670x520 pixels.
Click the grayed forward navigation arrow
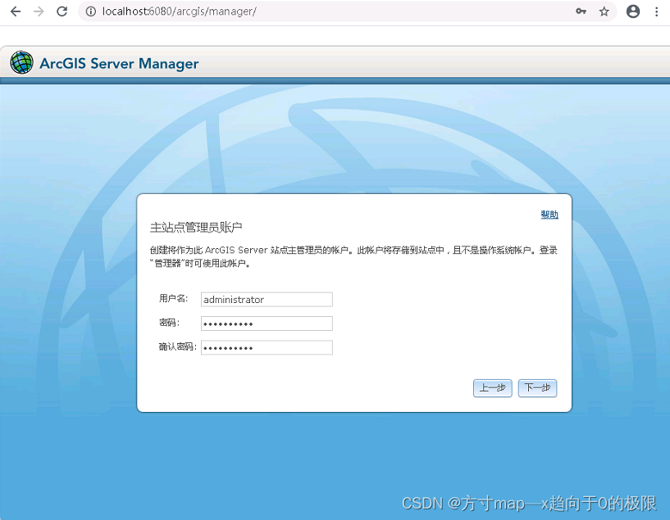tap(37, 11)
